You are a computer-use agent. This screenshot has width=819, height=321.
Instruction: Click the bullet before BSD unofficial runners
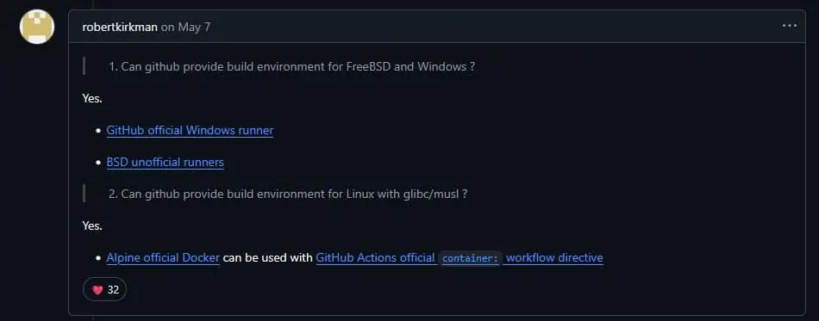[x=98, y=163]
